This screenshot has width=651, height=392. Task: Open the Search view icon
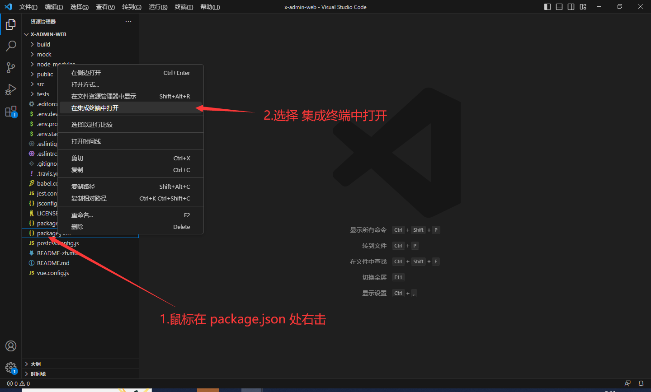[11, 46]
